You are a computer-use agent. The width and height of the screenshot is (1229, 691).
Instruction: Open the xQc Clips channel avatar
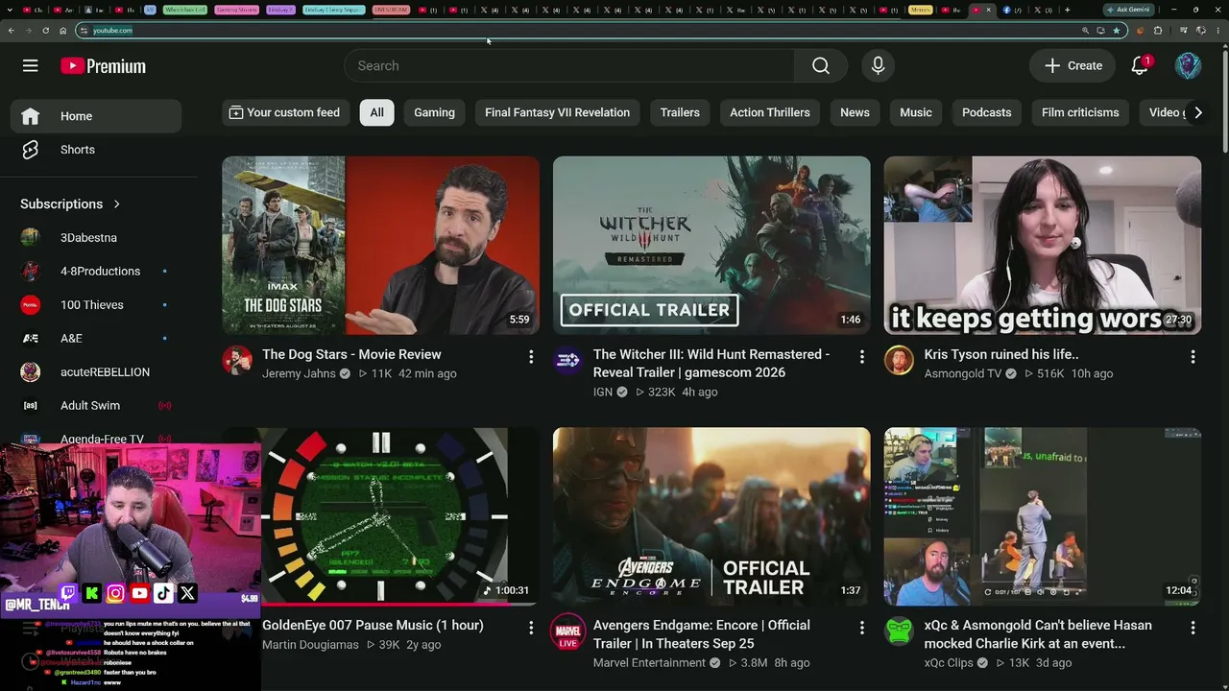pyautogui.click(x=899, y=631)
